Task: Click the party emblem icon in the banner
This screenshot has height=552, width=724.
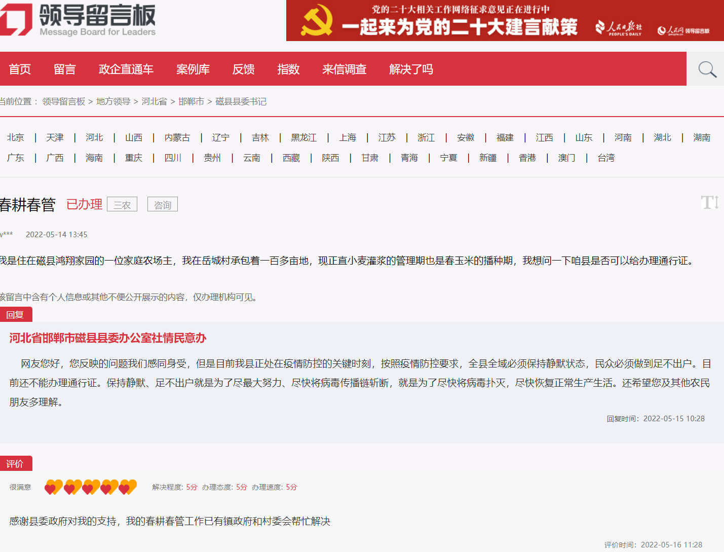Action: tap(317, 20)
